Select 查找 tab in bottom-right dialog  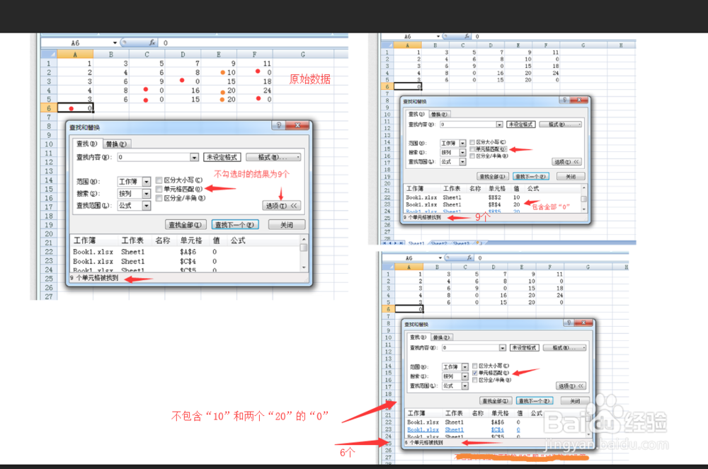point(418,337)
